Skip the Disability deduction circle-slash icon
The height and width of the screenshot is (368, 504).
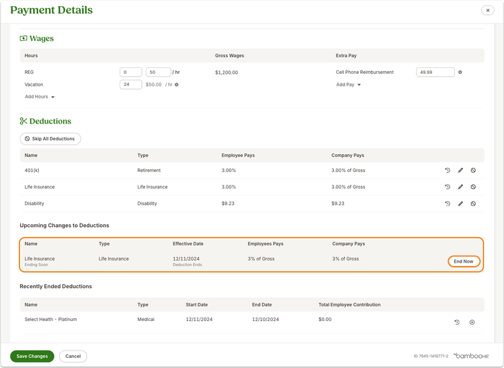click(473, 203)
